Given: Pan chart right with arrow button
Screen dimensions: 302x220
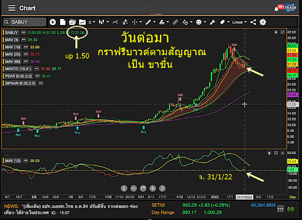Looking at the screenshot, I should (162, 188).
